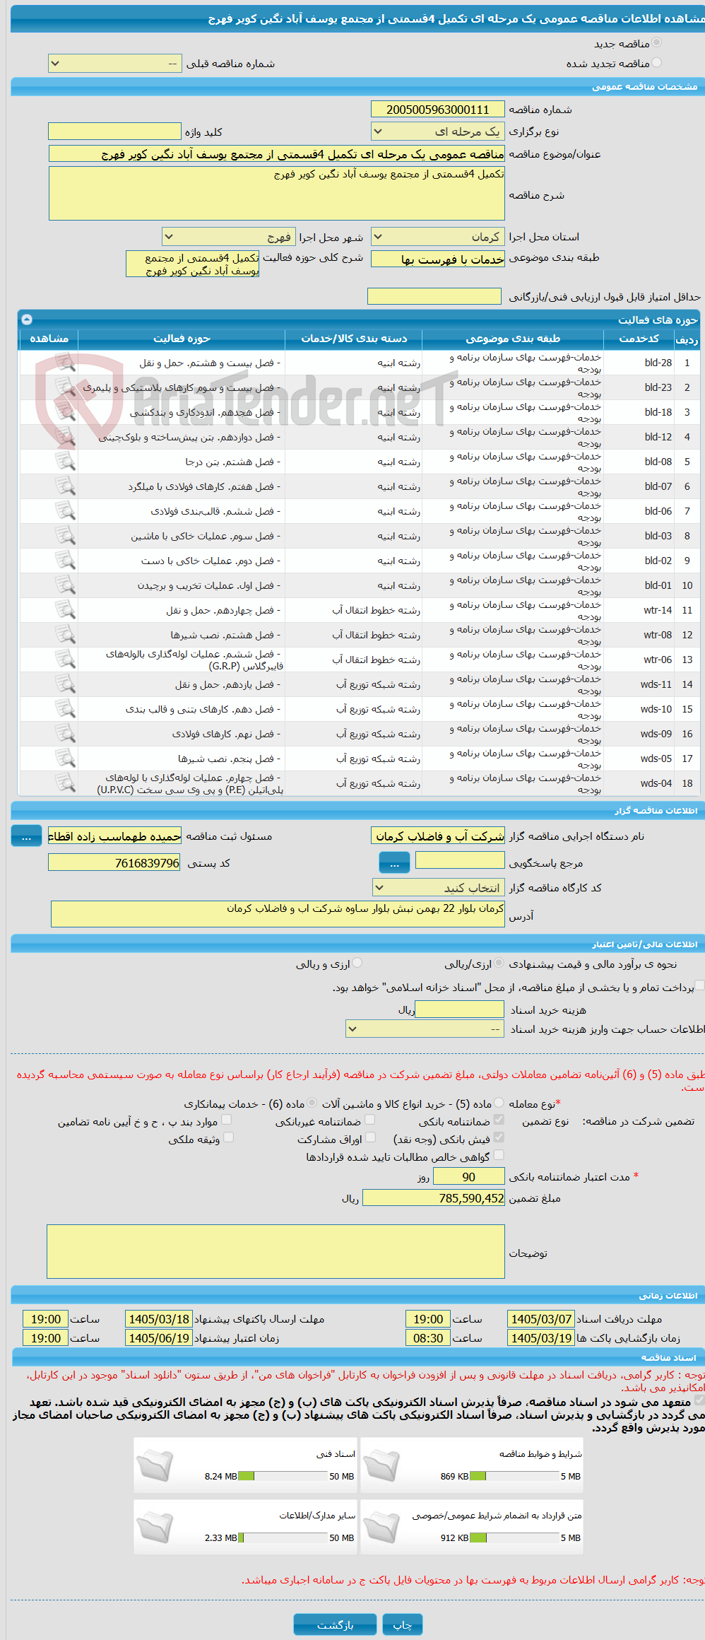Viewport: 705px width, 1640px height.
Task: Toggle اسناد خزانه اسلامی payment checkbox
Action: 699,985
